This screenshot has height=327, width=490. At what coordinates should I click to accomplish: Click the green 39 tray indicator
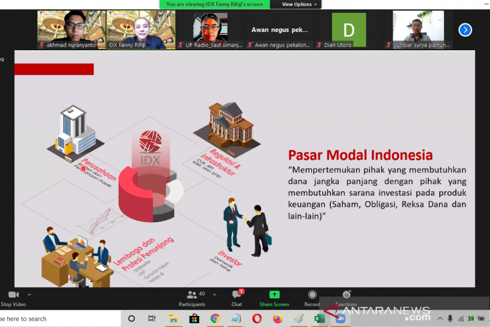point(470,318)
